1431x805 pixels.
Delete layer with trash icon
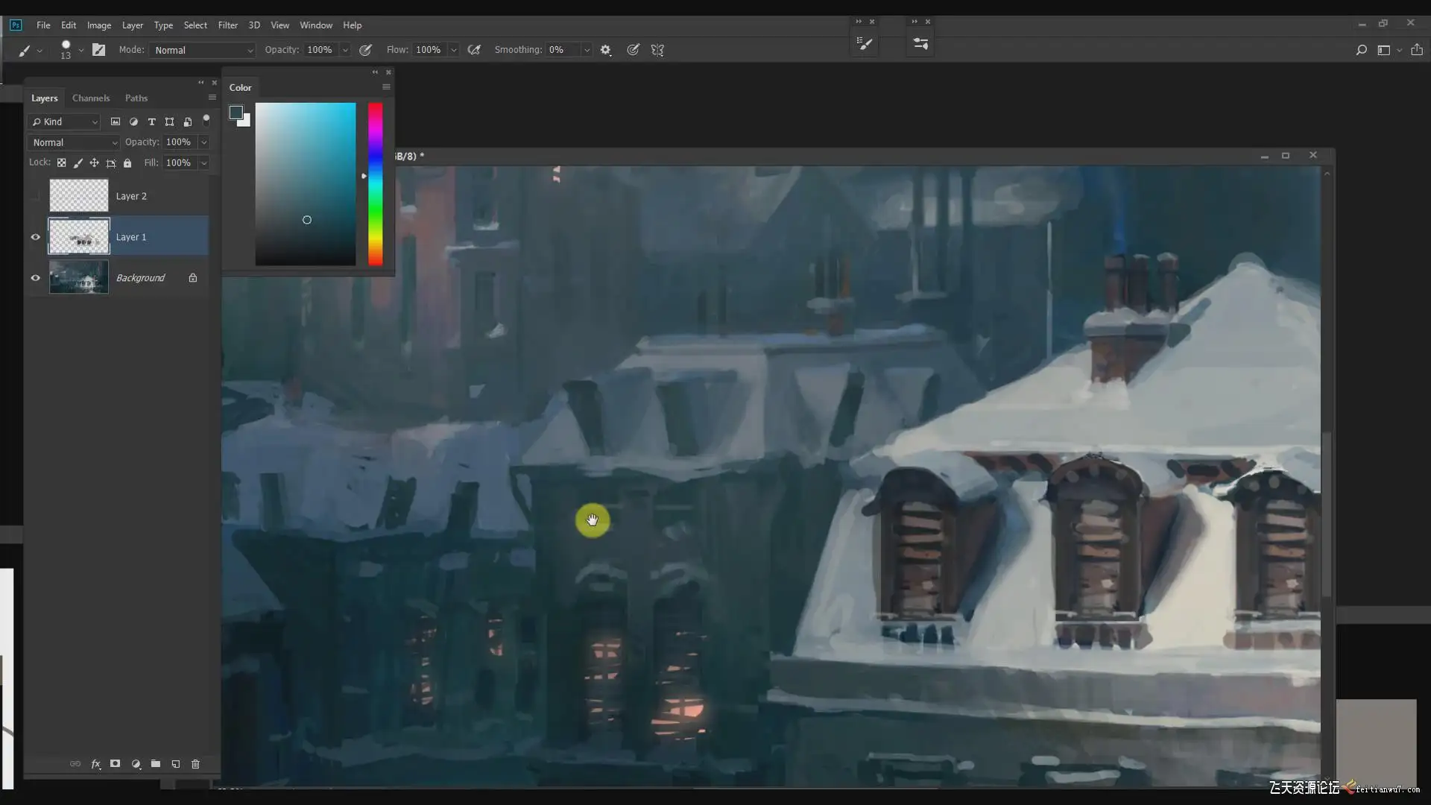click(196, 764)
